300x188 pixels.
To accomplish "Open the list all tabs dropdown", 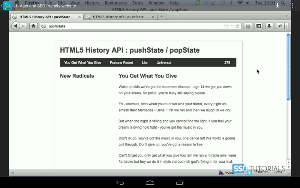I will pyautogui.click(x=286, y=16).
